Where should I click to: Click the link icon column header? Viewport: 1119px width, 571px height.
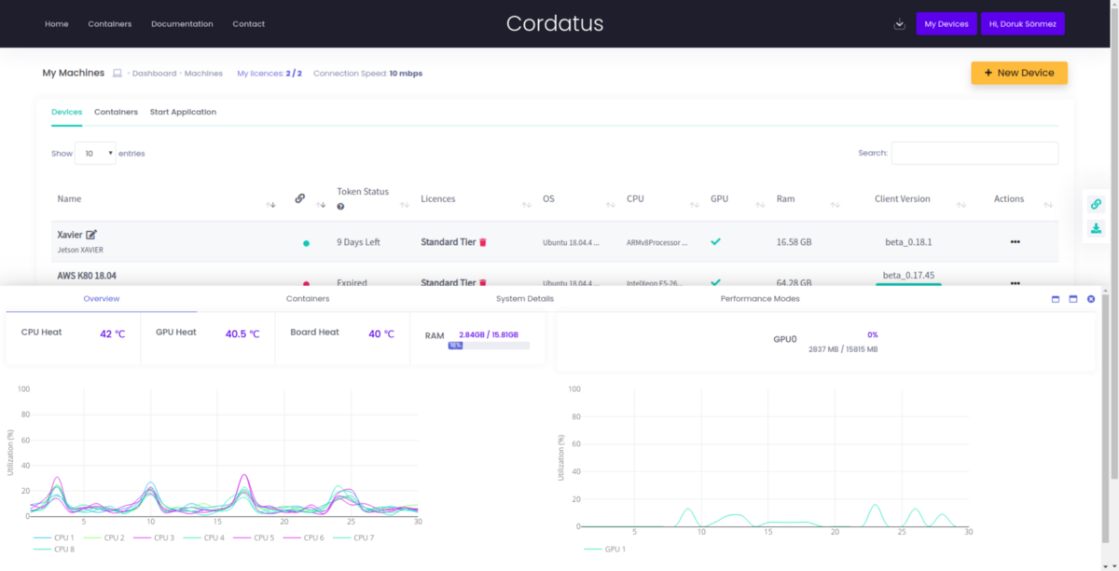299,198
